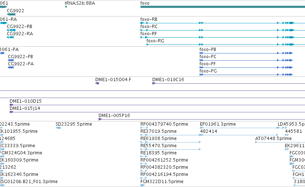305x187 pixels.
Task: Select the foxo-RG transcript label
Action: pyautogui.click(x=155, y=41)
